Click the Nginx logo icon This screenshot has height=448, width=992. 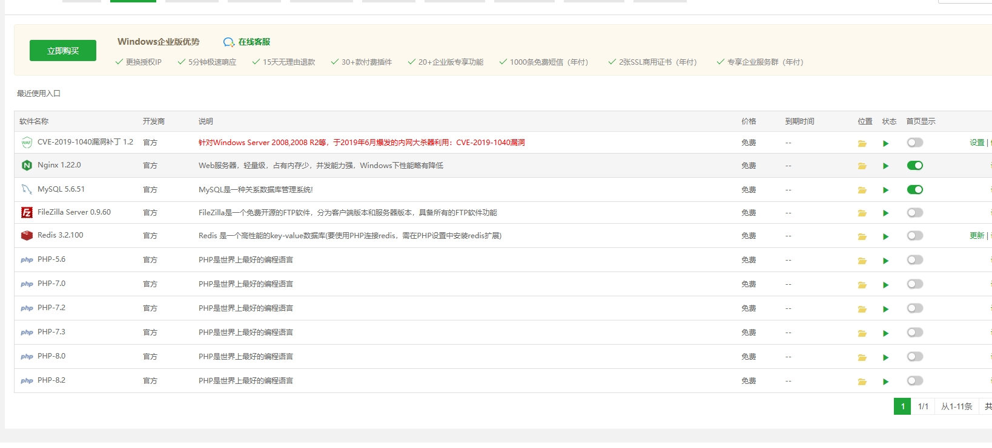pos(27,165)
